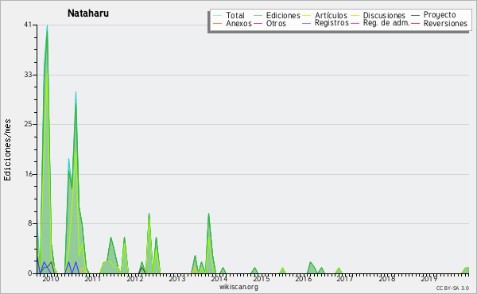
Task: Click the y-axis label Ediciones/mes
Action: coord(7,150)
